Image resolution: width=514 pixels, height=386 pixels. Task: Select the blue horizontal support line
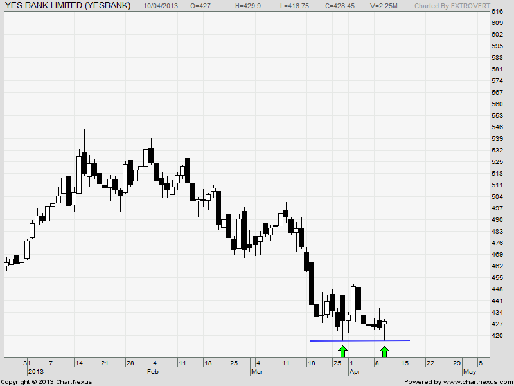360,340
